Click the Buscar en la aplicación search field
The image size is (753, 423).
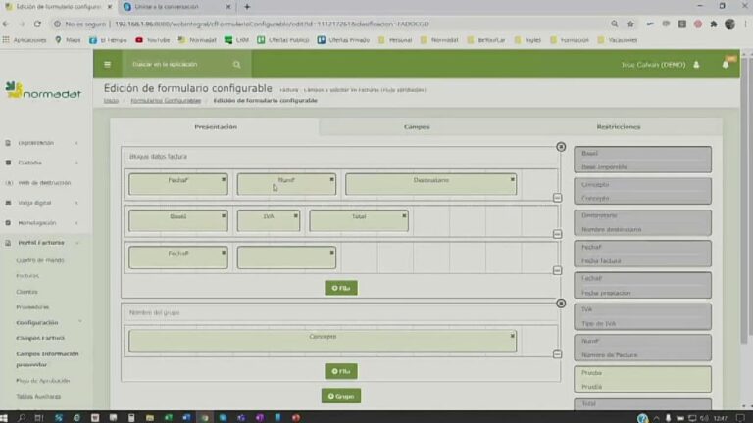pyautogui.click(x=180, y=64)
